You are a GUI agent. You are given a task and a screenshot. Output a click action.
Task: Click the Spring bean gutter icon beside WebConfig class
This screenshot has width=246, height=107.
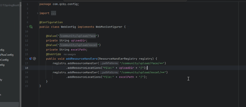[31, 27]
